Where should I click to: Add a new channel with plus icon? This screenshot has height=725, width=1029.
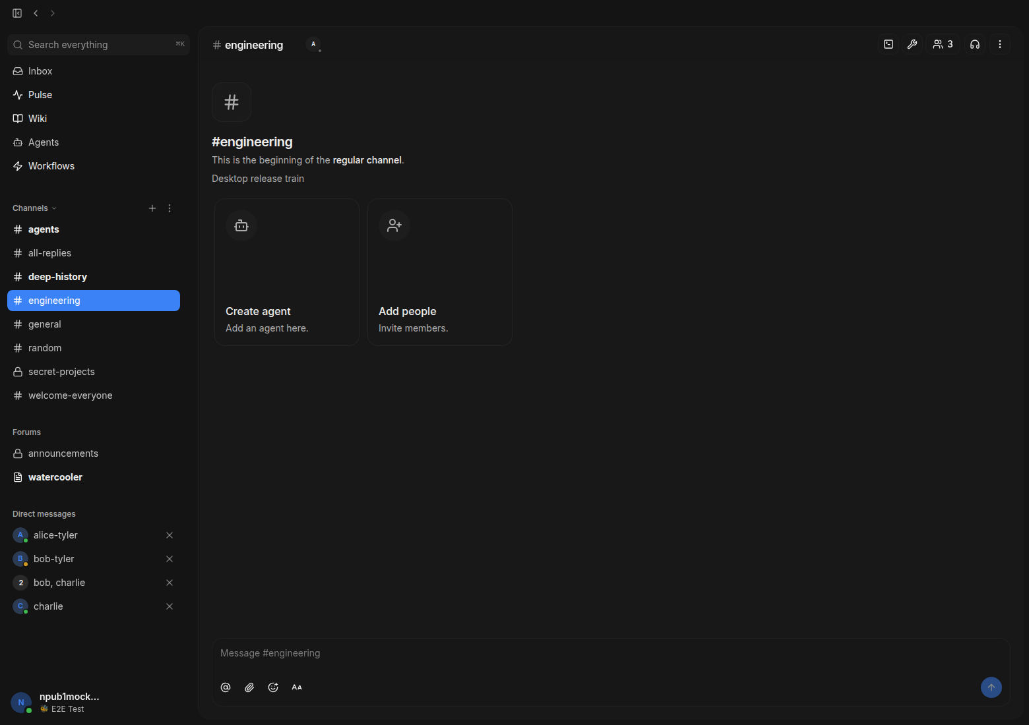(152, 208)
